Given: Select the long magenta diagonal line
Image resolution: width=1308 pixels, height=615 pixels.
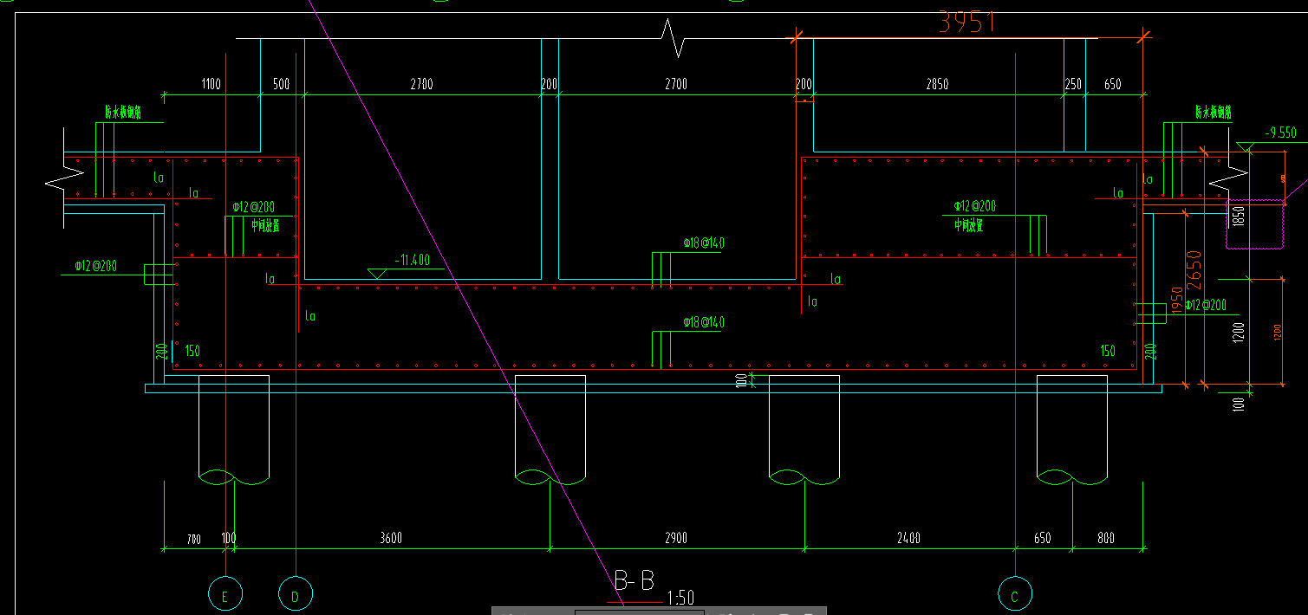Looking at the screenshot, I should (468, 303).
